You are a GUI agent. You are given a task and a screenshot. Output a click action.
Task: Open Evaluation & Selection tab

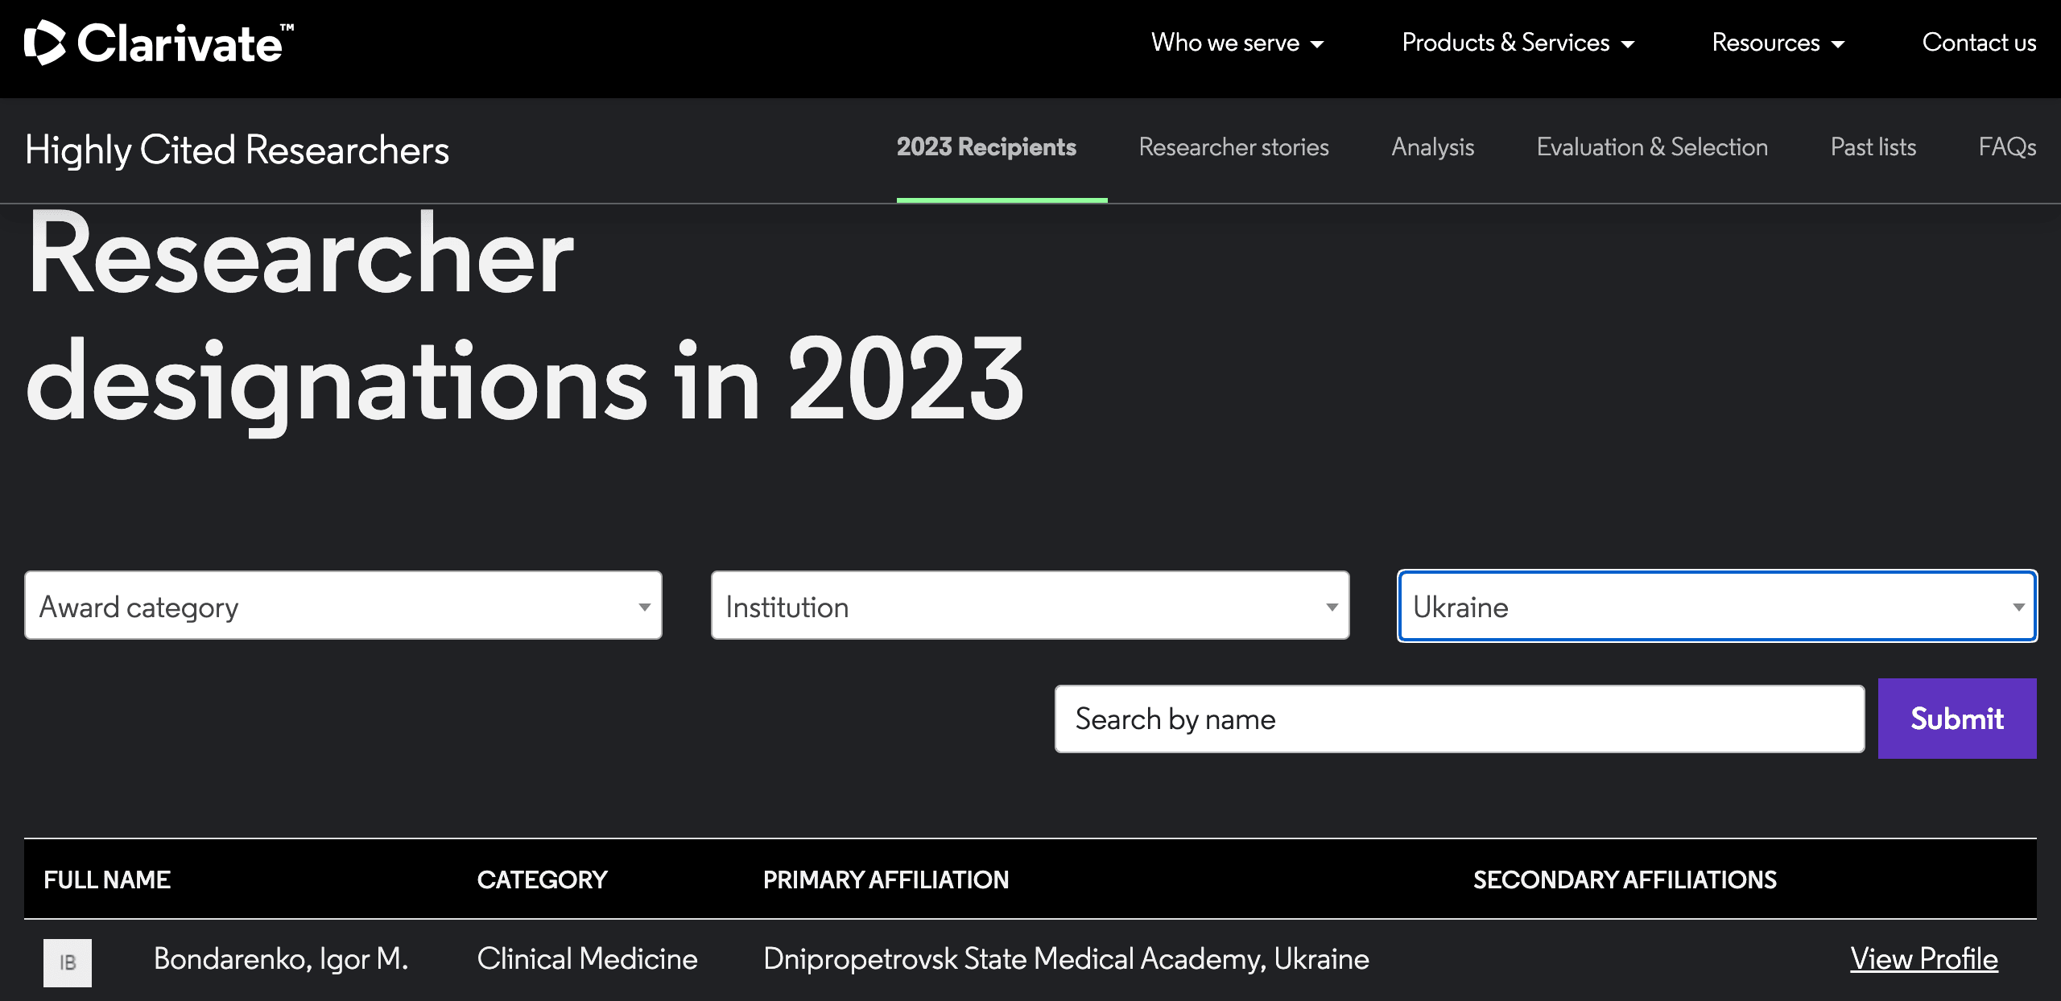pos(1652,147)
